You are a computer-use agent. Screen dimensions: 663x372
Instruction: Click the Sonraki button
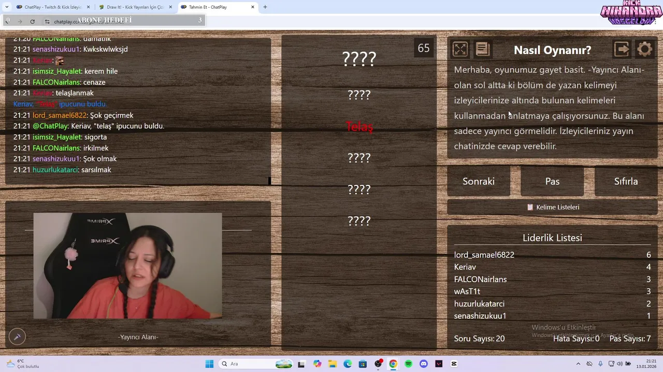point(479,181)
